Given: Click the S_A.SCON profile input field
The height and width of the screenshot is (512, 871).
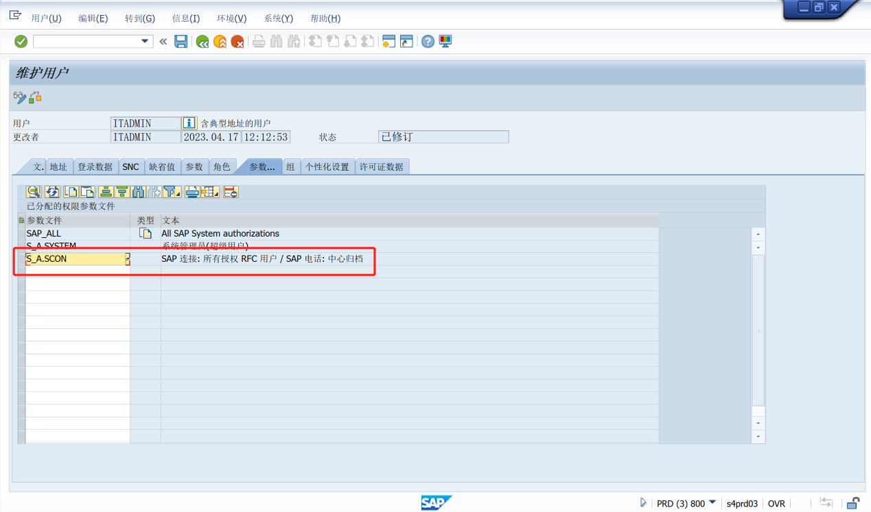Looking at the screenshot, I should point(74,259).
